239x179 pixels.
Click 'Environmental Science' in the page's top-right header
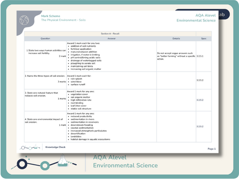click(196, 21)
